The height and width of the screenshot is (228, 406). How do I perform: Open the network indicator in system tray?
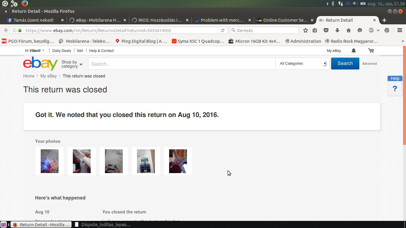(340, 4)
